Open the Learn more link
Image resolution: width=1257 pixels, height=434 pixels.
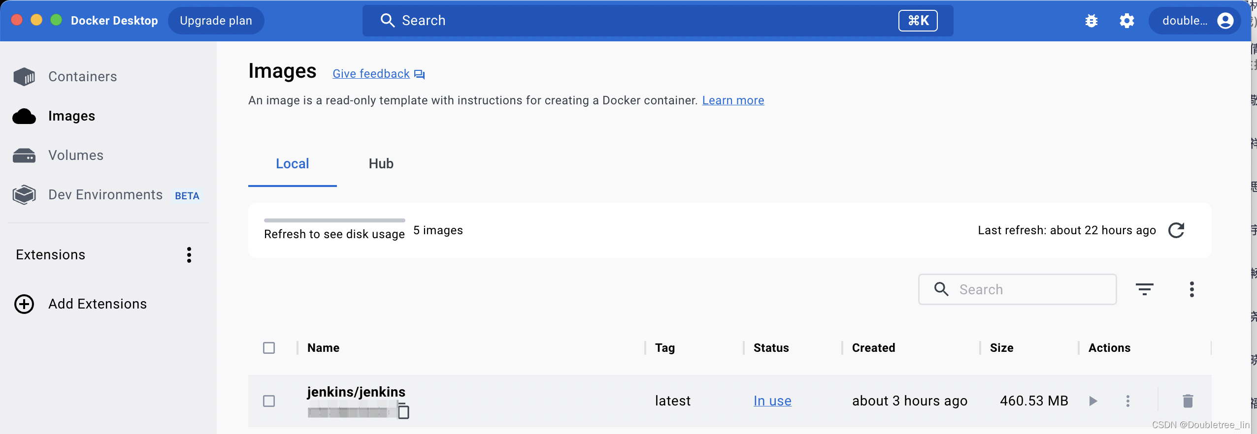733,100
